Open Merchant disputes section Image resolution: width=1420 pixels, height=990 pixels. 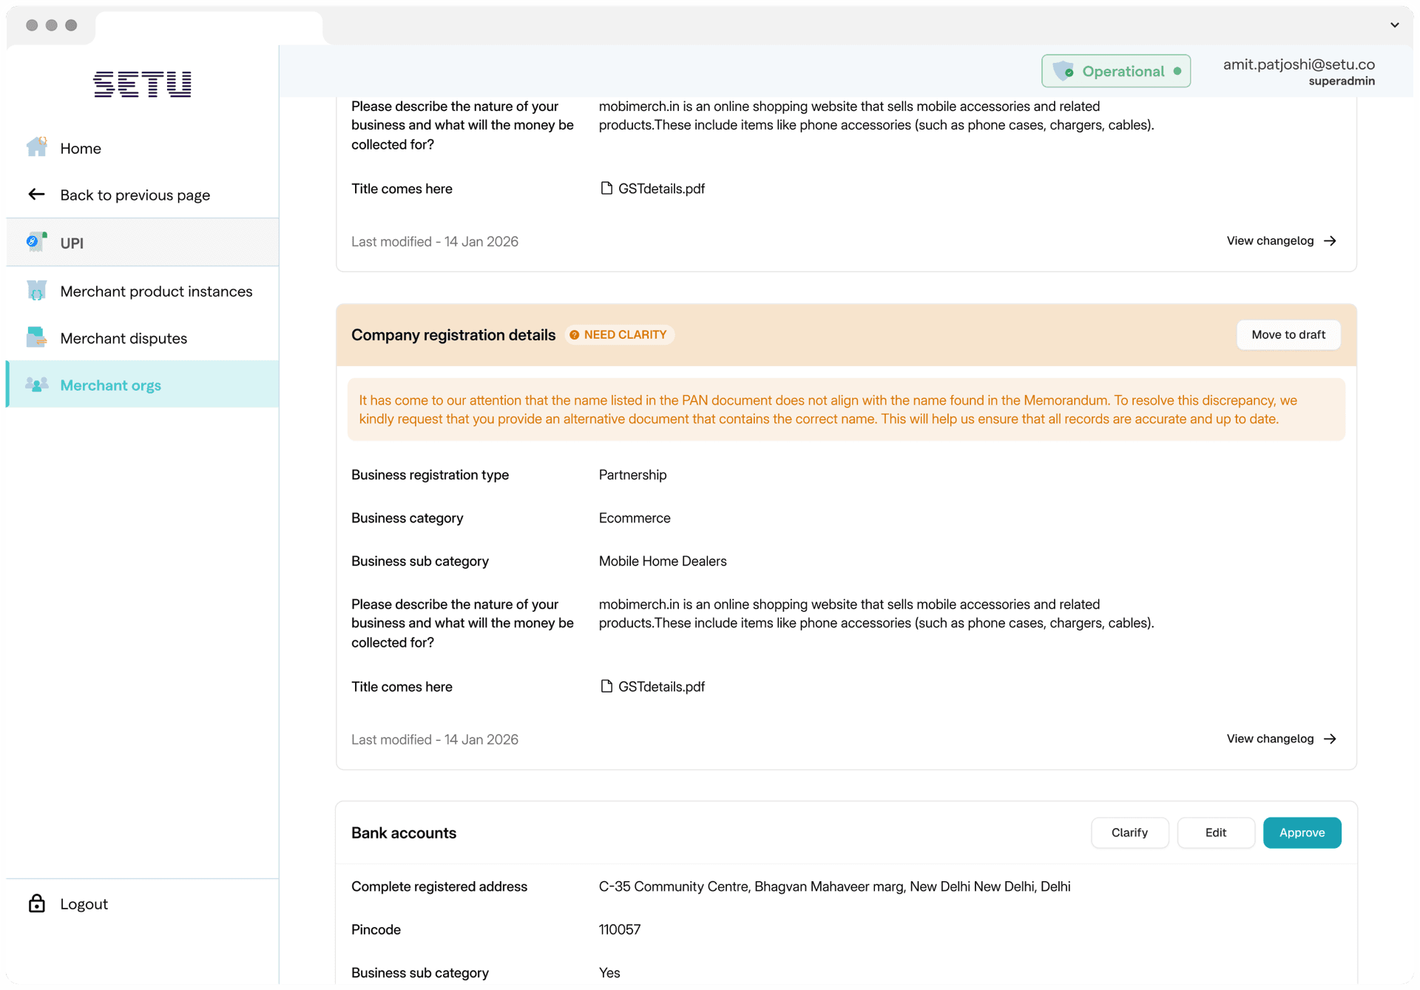(x=142, y=338)
